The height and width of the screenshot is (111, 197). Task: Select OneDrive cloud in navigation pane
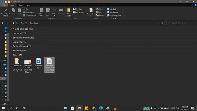pos(5,60)
